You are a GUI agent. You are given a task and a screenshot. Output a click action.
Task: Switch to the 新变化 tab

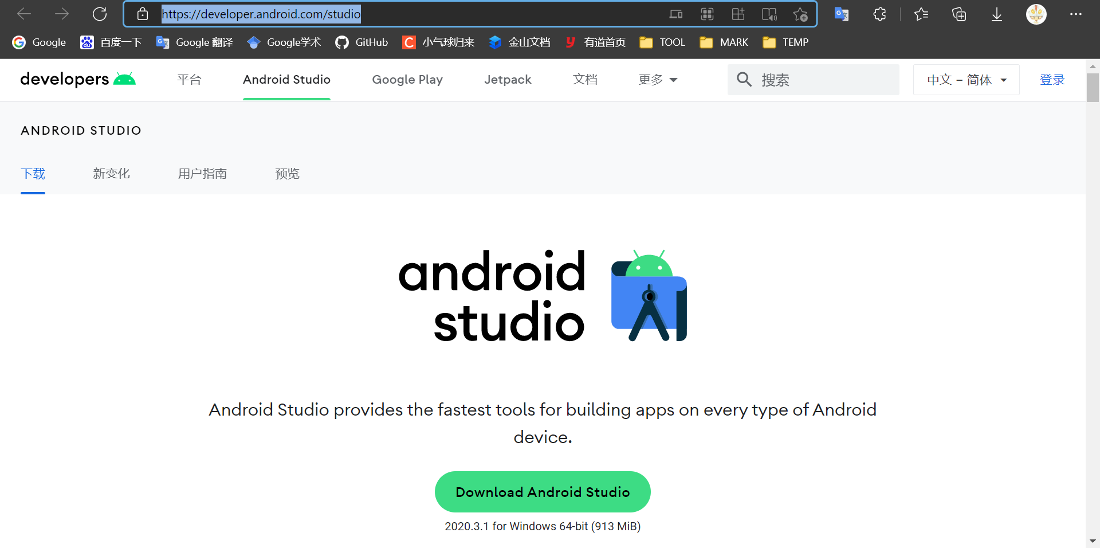click(111, 173)
